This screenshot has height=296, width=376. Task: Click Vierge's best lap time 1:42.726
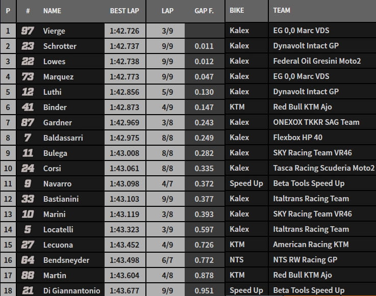pos(124,31)
